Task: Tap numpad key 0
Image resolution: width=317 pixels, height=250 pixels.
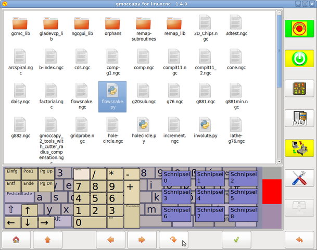Action: point(90,222)
